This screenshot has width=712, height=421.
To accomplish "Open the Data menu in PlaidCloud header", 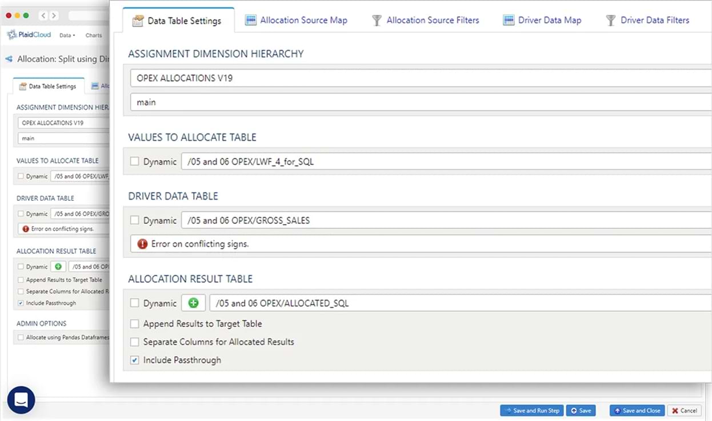I will 67,35.
